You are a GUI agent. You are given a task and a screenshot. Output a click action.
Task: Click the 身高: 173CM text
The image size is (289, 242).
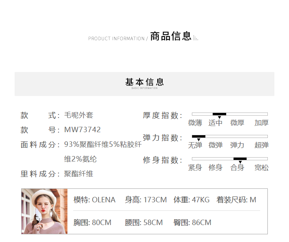(146, 200)
